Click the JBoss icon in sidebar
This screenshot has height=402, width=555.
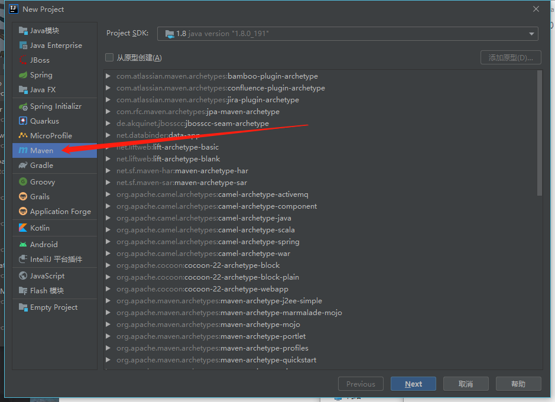[23, 60]
